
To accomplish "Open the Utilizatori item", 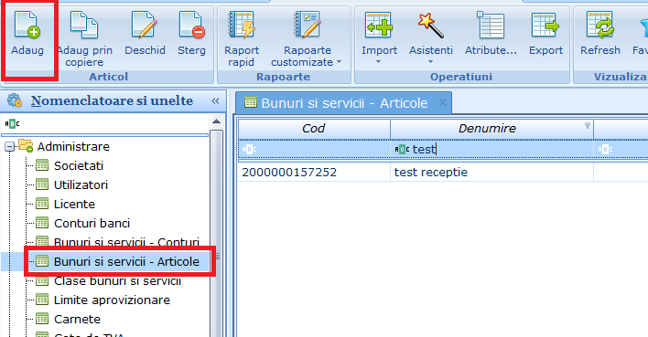I will click(81, 184).
